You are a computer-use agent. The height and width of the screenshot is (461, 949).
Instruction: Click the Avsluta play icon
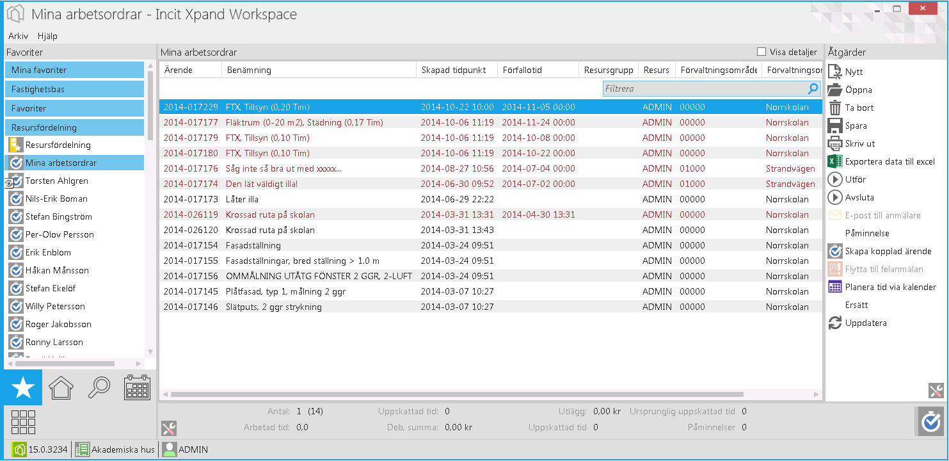pos(835,197)
